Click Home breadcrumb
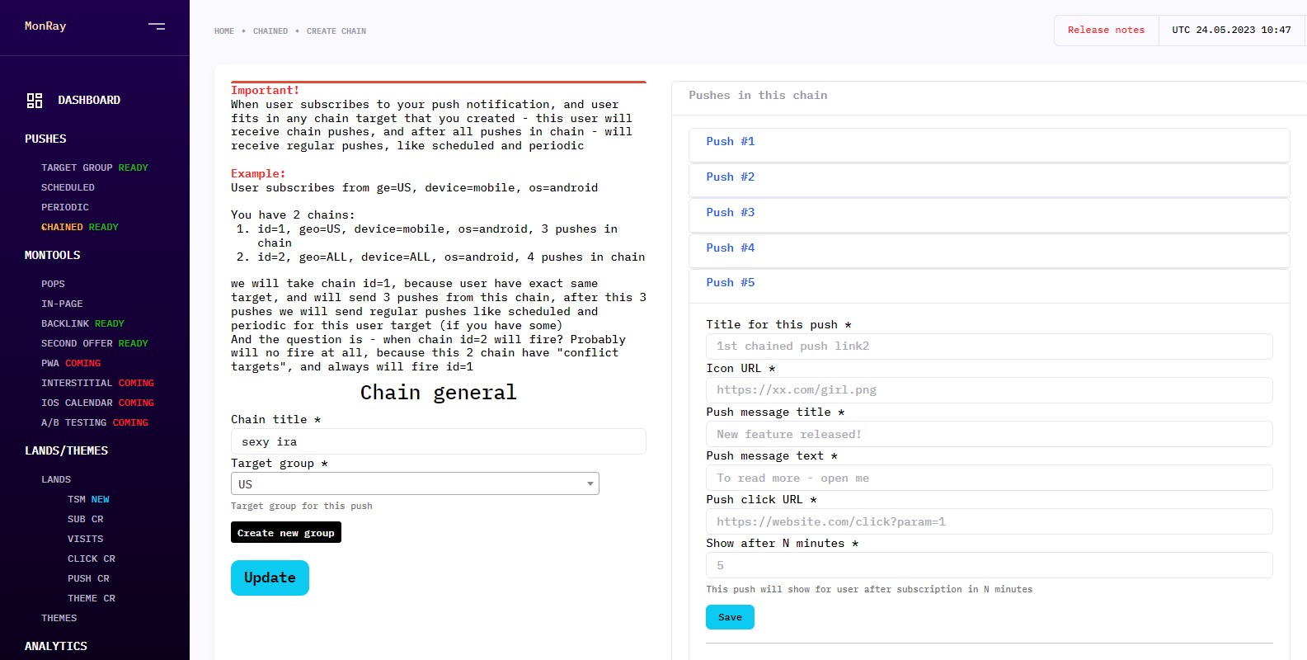This screenshot has width=1307, height=660. pos(224,31)
